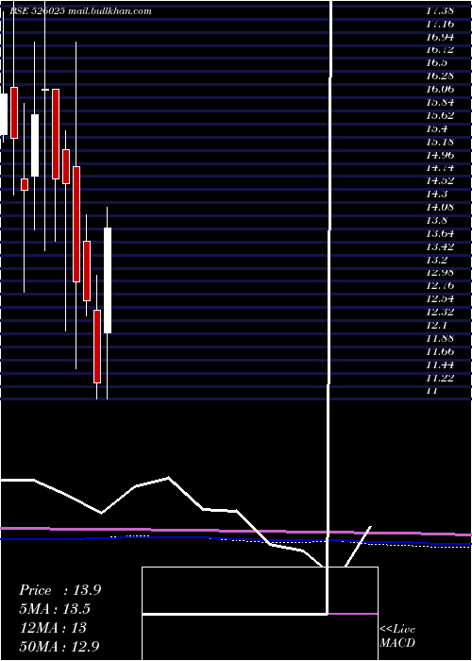Click the flat doji candle at 16.06
This screenshot has width=472, height=661.
[45, 90]
